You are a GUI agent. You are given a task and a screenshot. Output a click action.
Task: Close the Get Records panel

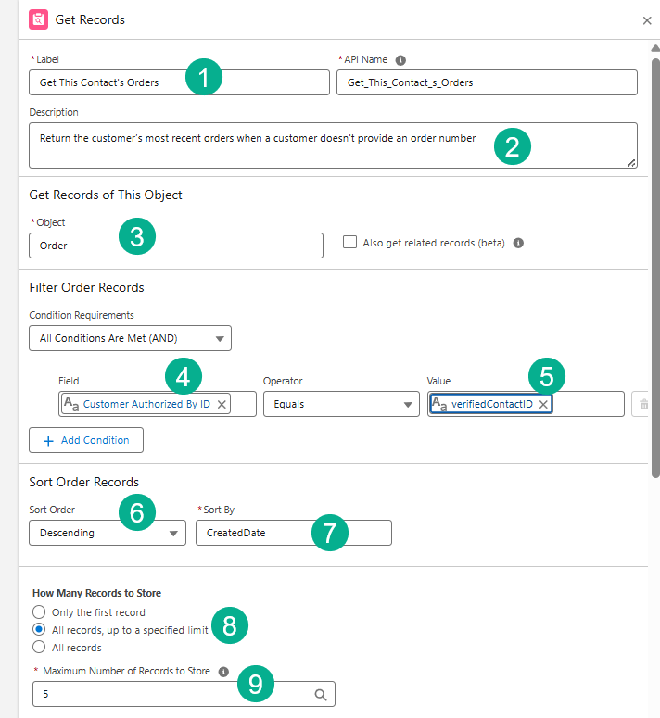[x=647, y=20]
